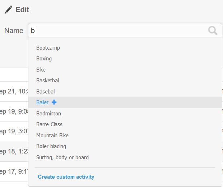Screen dimensions: 223x188
Task: Choose Barre Class activity
Action: pos(49,124)
